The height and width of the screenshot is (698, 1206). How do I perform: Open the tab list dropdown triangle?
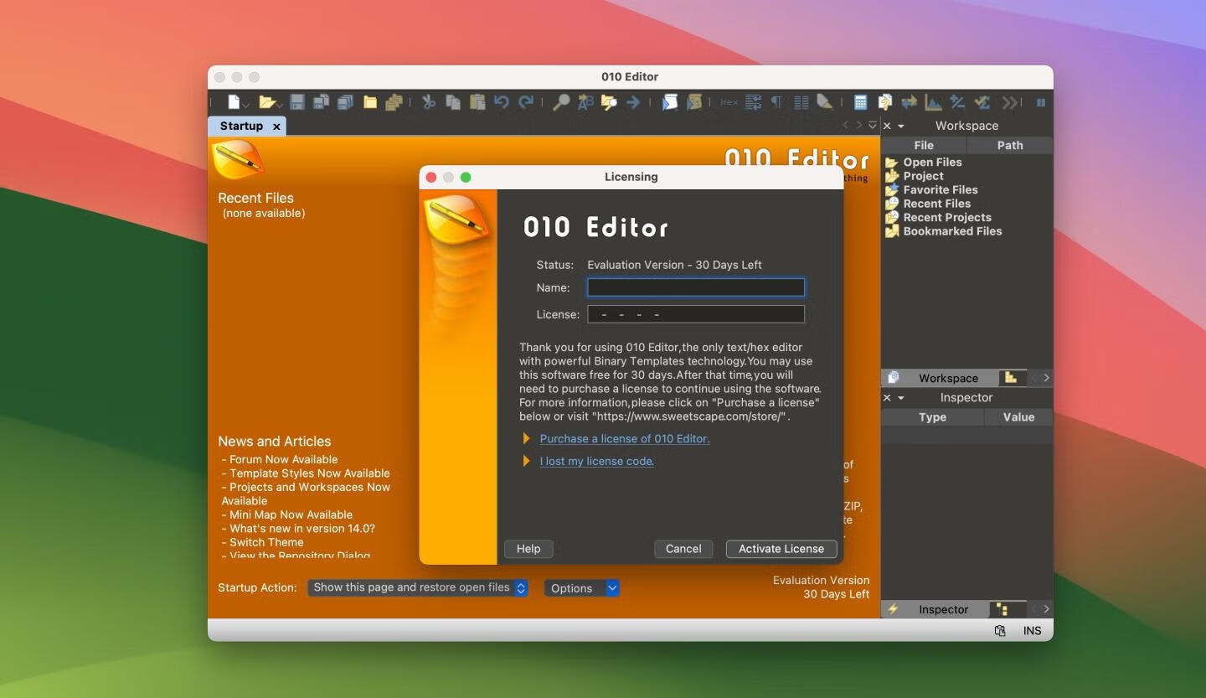[x=873, y=126]
